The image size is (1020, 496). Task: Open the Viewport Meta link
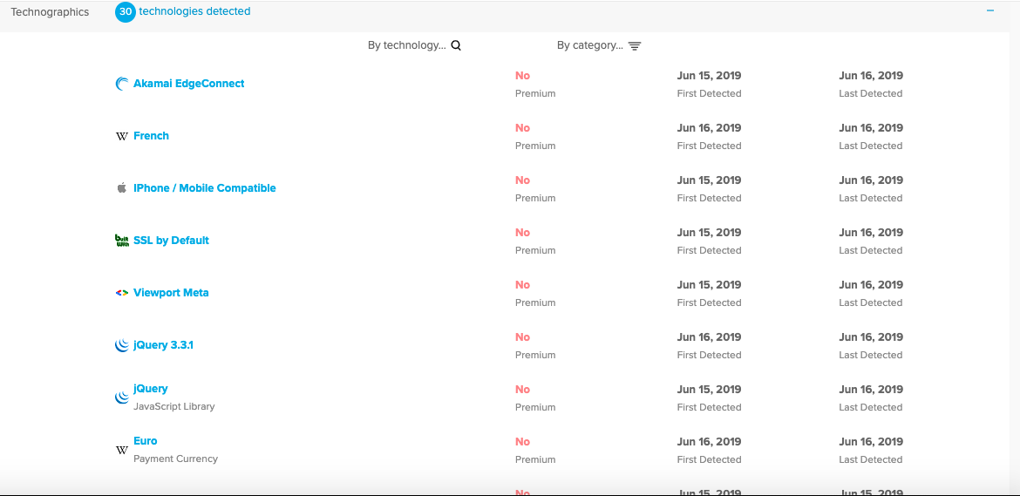click(171, 293)
